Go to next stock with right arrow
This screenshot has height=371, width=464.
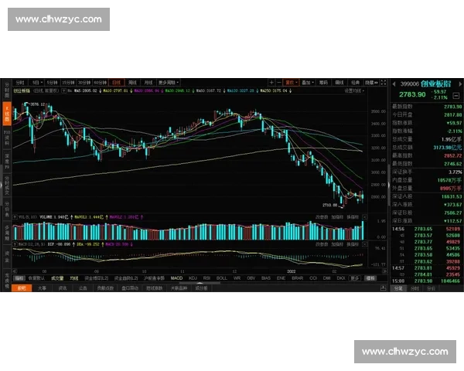coord(460,84)
